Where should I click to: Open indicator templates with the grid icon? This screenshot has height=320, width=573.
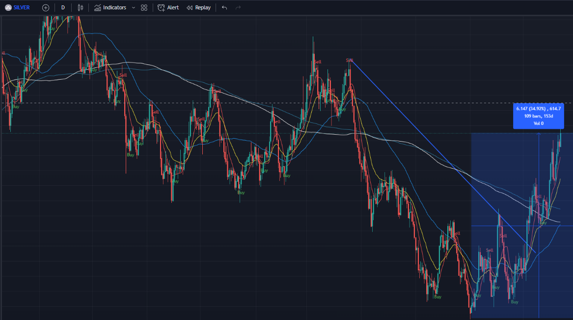tap(143, 7)
